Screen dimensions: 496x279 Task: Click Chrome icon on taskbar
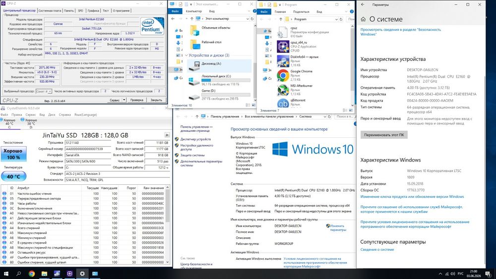click(32, 274)
